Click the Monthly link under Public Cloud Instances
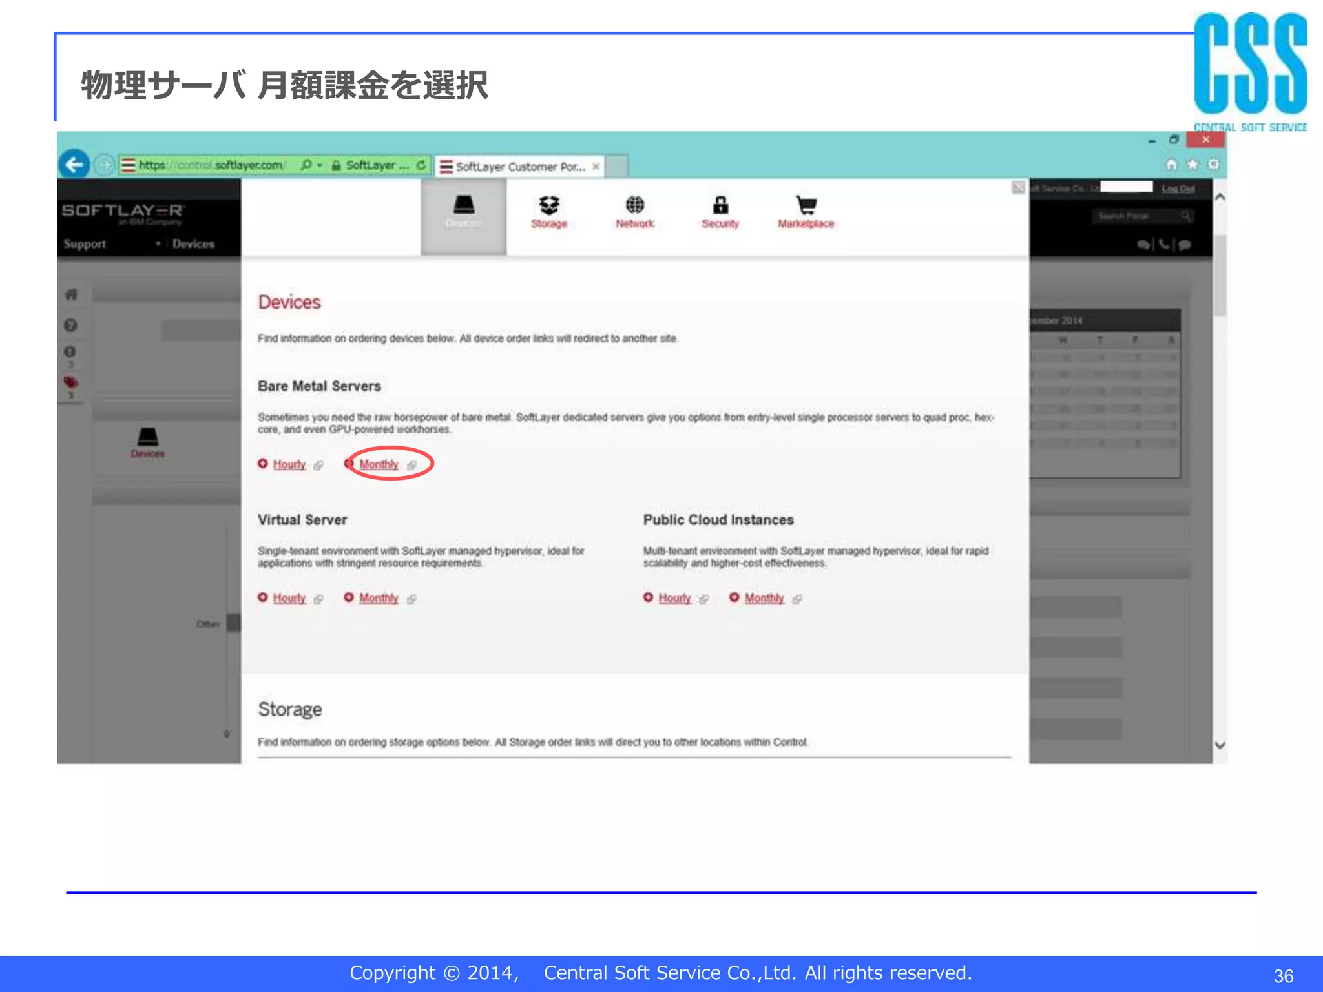 coord(764,598)
